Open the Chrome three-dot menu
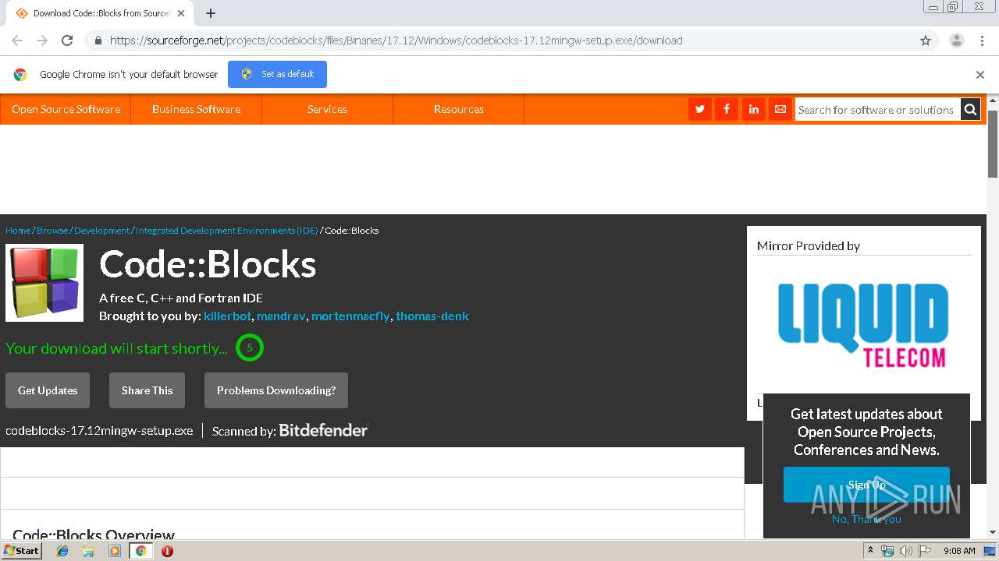999x561 pixels. coord(982,41)
